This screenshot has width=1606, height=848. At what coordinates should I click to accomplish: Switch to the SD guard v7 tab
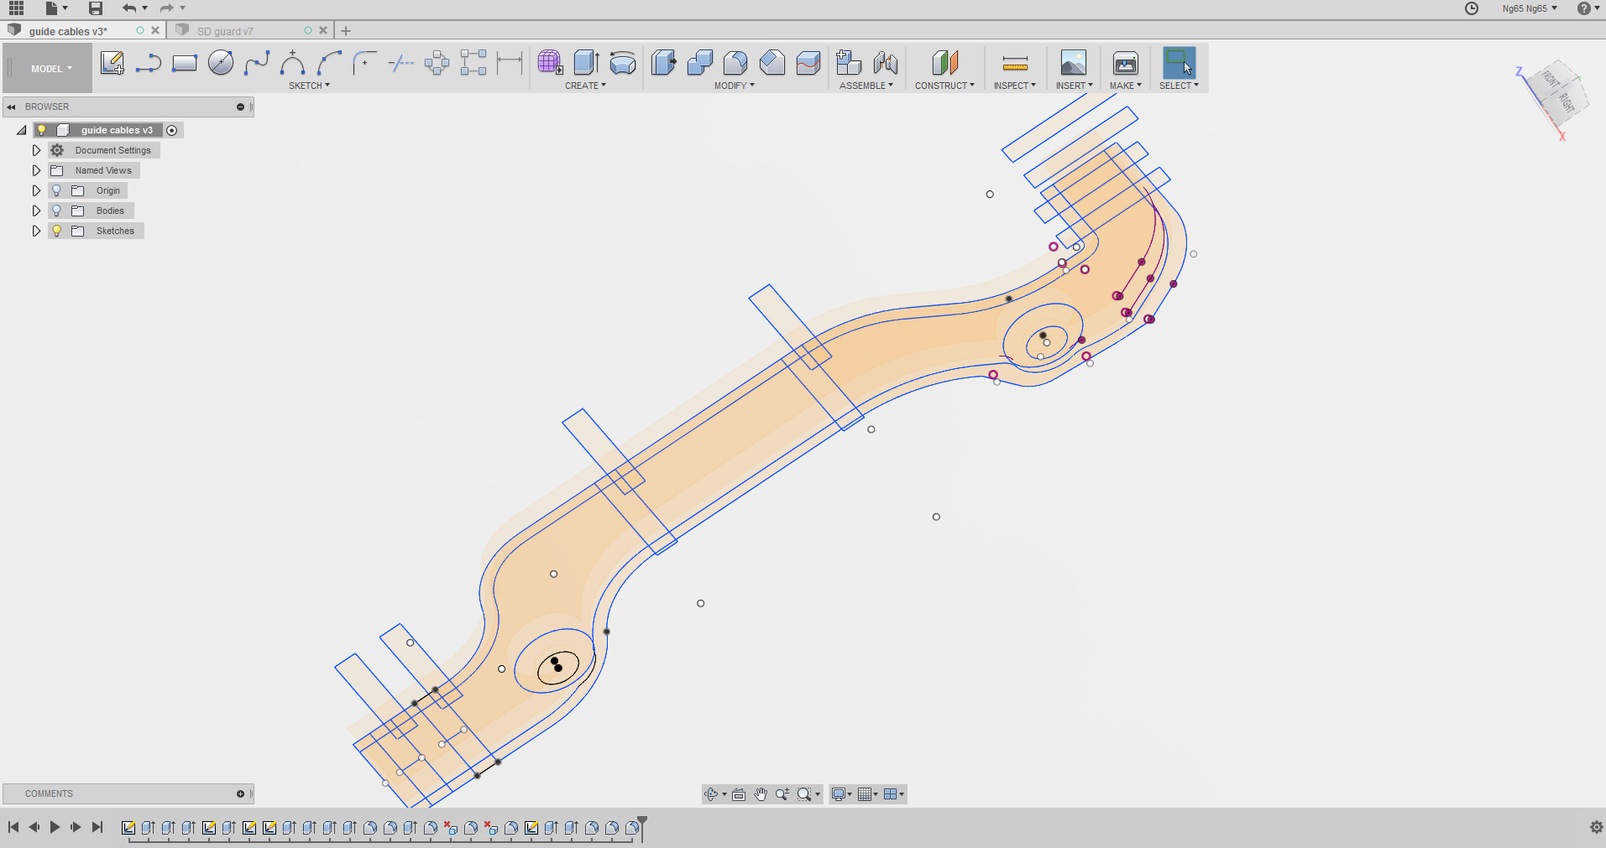pyautogui.click(x=225, y=31)
